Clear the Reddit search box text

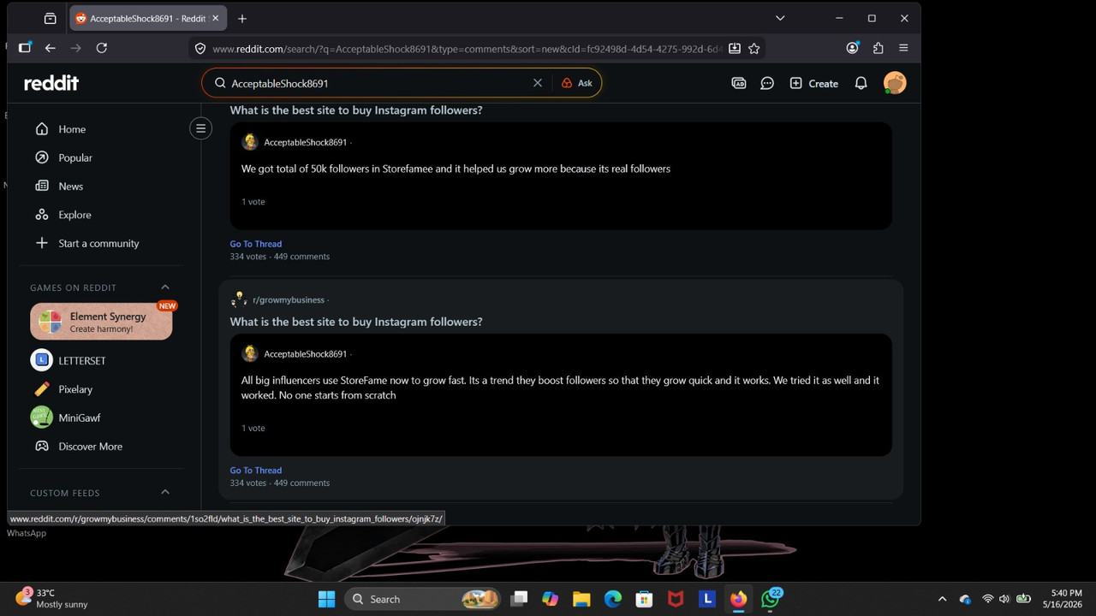538,83
